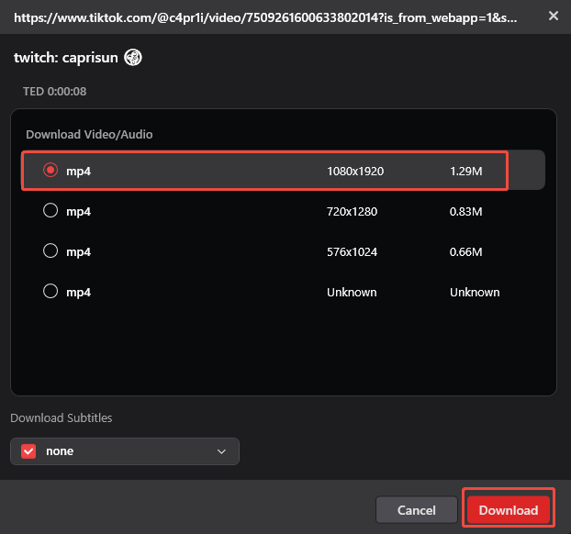
Task: Pick the mp4 option with Unknown resolution
Action: (x=50, y=291)
